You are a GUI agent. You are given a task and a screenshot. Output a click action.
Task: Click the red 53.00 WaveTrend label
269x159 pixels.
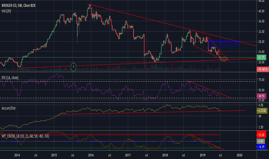(261, 135)
